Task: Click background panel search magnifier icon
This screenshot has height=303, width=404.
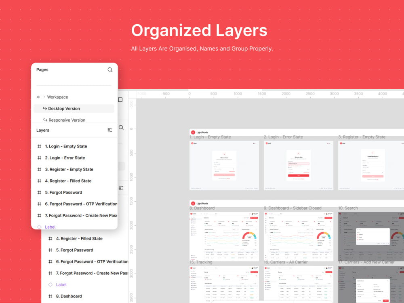Action: pos(121,128)
